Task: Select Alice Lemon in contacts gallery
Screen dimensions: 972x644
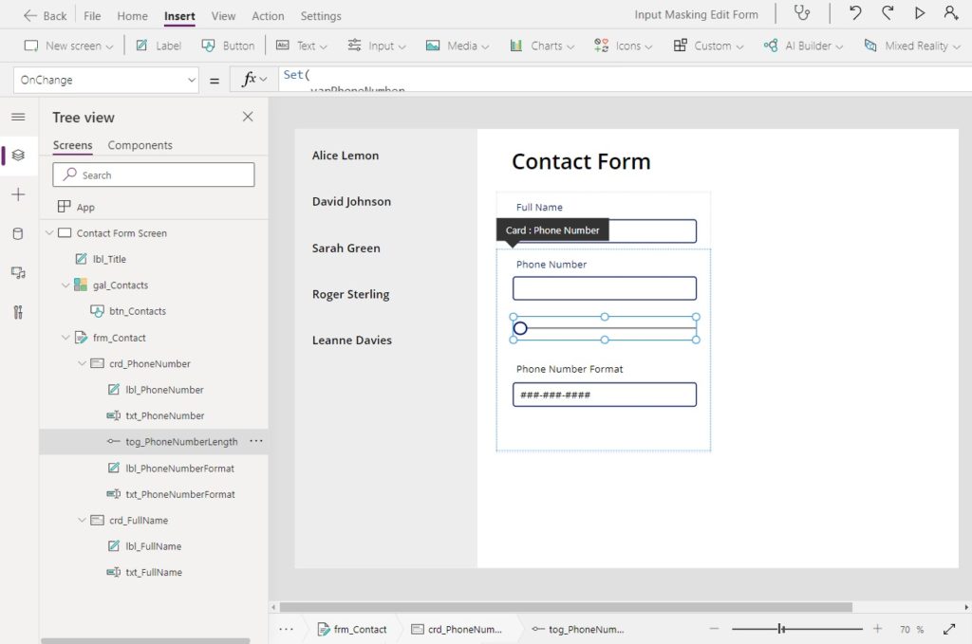Action: coord(346,156)
